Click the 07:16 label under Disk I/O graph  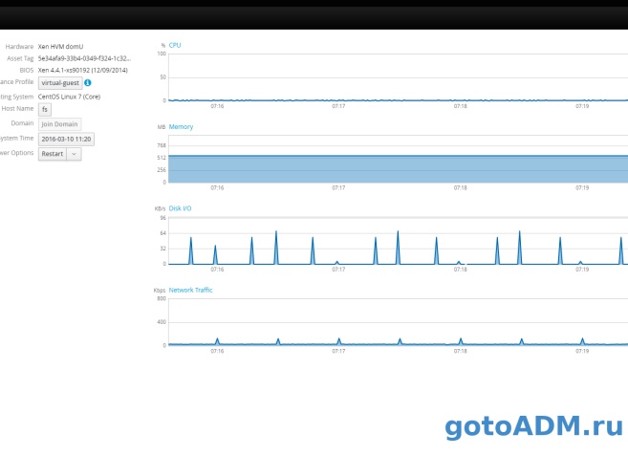click(x=217, y=270)
